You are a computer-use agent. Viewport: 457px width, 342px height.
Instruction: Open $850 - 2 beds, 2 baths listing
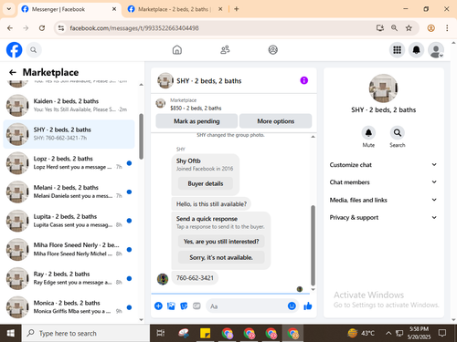(x=196, y=108)
